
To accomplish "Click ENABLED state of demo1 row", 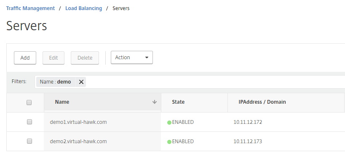I will 183,122.
